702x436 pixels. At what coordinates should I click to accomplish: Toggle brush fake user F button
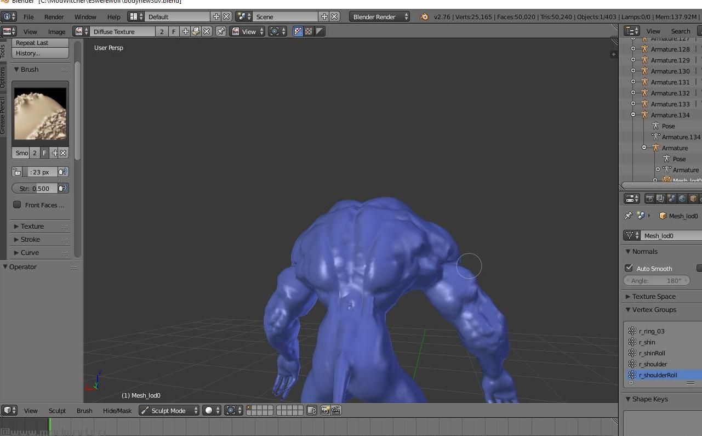click(x=45, y=153)
